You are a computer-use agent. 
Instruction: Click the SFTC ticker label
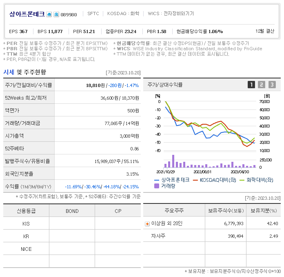(93, 13)
